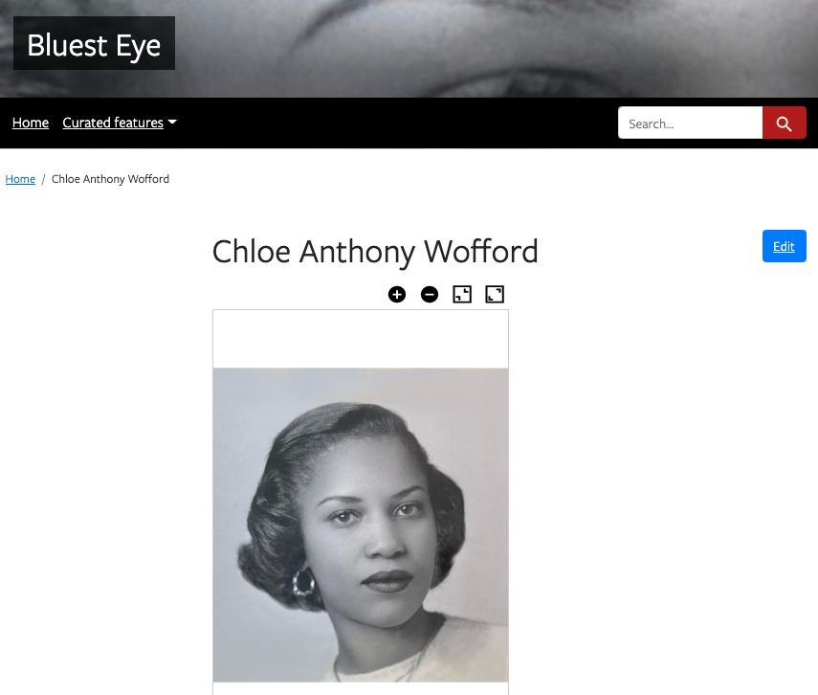Select the Chloe Anthony Wofford page heading

[x=375, y=252]
